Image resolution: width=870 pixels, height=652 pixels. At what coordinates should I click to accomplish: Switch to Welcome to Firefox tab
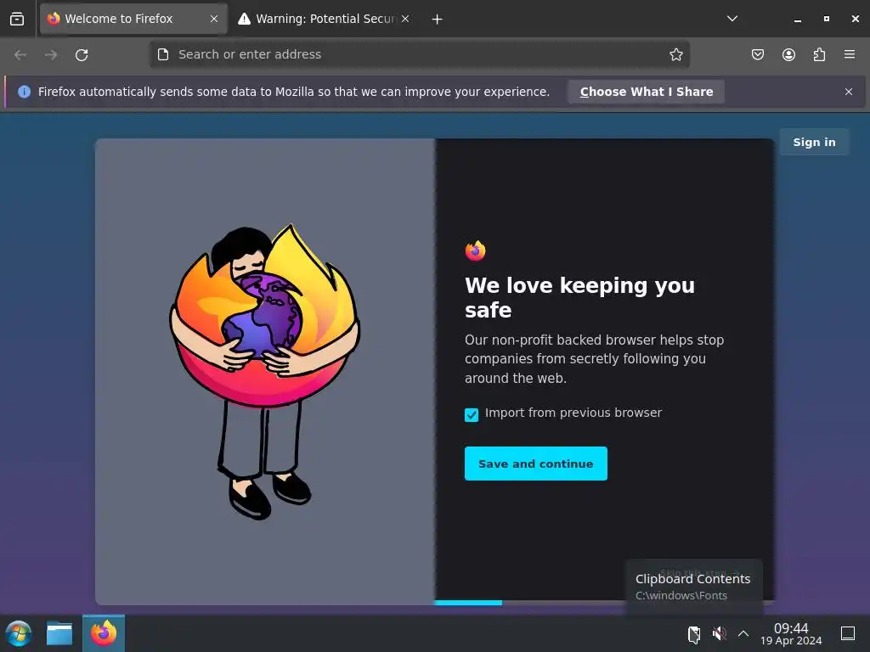(133, 19)
